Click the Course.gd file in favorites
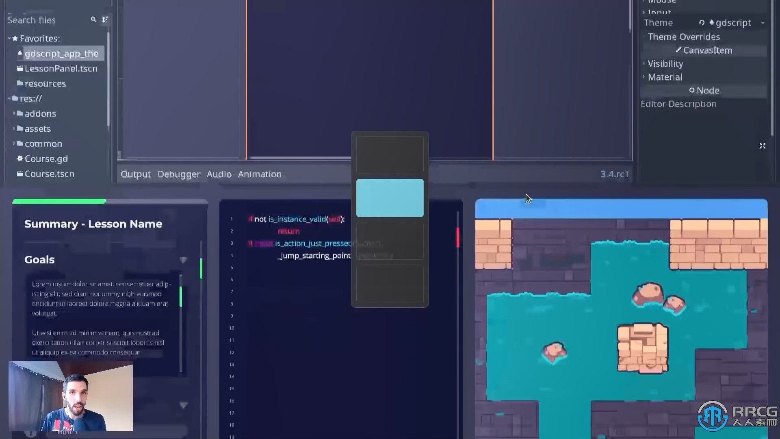The height and width of the screenshot is (439, 780). (46, 159)
